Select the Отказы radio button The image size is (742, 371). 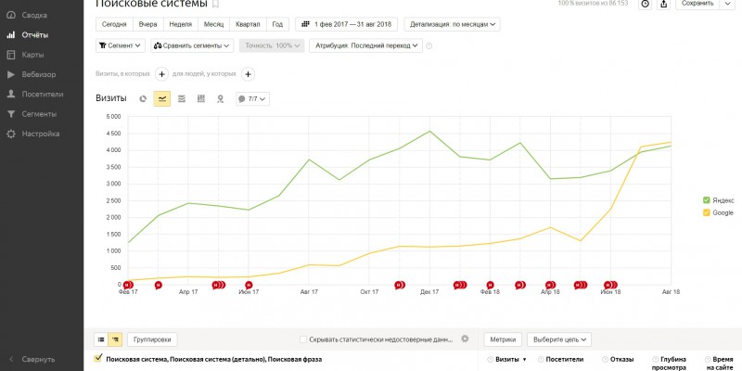click(x=607, y=358)
